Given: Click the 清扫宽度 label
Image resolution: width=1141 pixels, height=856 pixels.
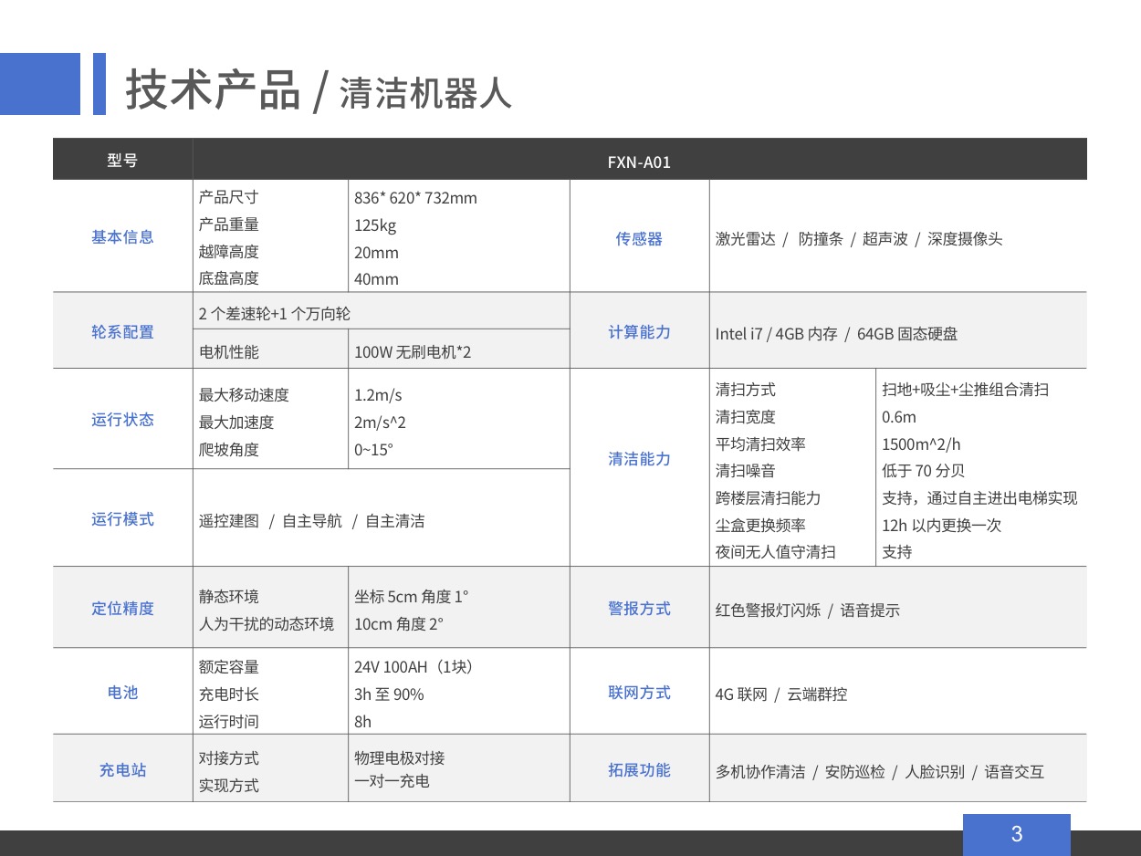Looking at the screenshot, I should pos(746,417).
